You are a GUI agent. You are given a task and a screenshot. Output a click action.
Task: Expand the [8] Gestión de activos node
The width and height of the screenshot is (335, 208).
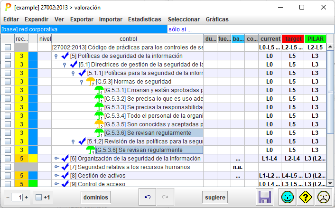click(x=56, y=175)
